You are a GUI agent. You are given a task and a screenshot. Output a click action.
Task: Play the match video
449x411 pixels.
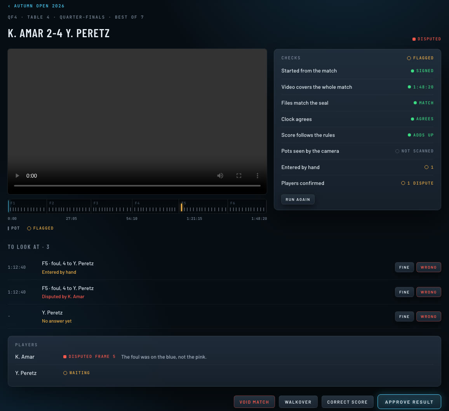(17, 176)
